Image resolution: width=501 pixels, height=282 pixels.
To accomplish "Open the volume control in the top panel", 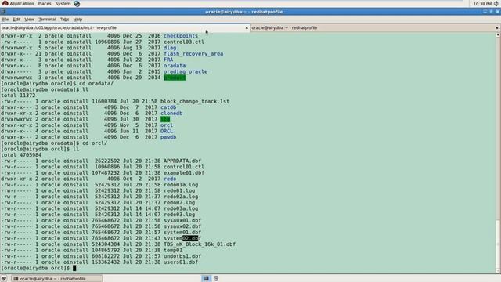I will click(496, 3).
